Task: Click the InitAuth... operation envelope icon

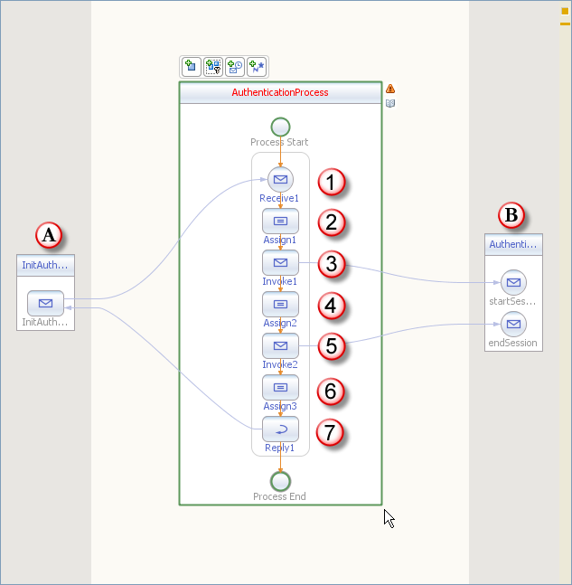Action: coord(45,303)
